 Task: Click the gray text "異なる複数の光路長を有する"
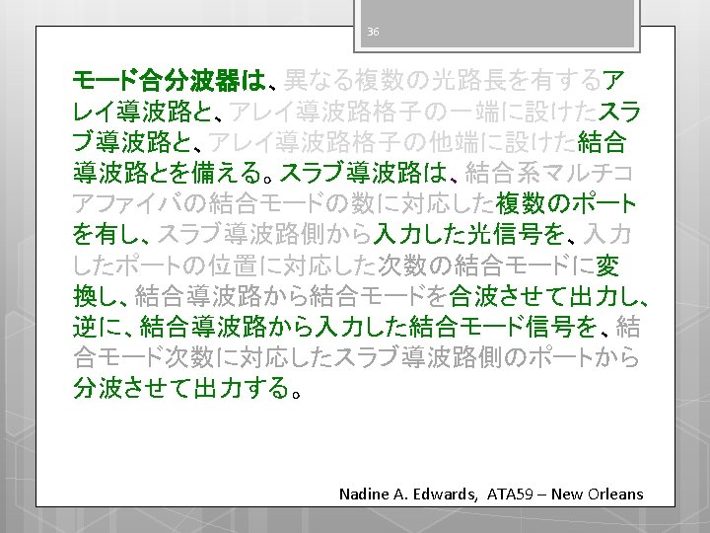pyautogui.click(x=443, y=80)
